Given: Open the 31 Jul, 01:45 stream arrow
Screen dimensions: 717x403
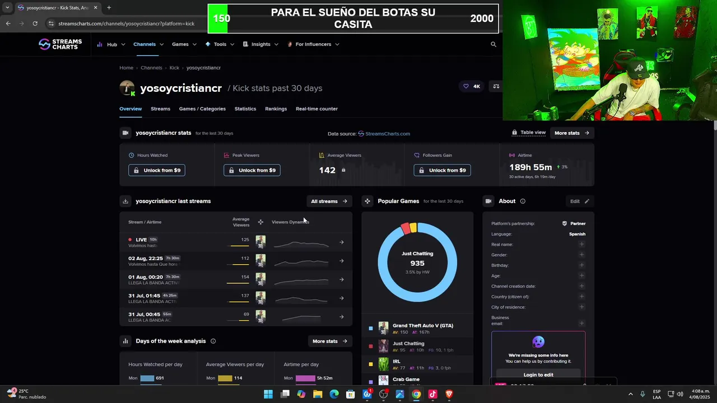Looking at the screenshot, I should [342, 298].
